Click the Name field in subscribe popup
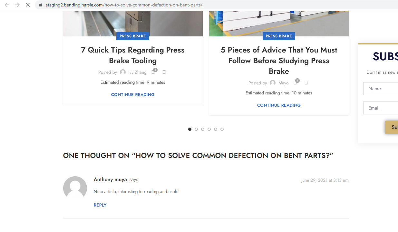The image size is (398, 232). (x=381, y=89)
